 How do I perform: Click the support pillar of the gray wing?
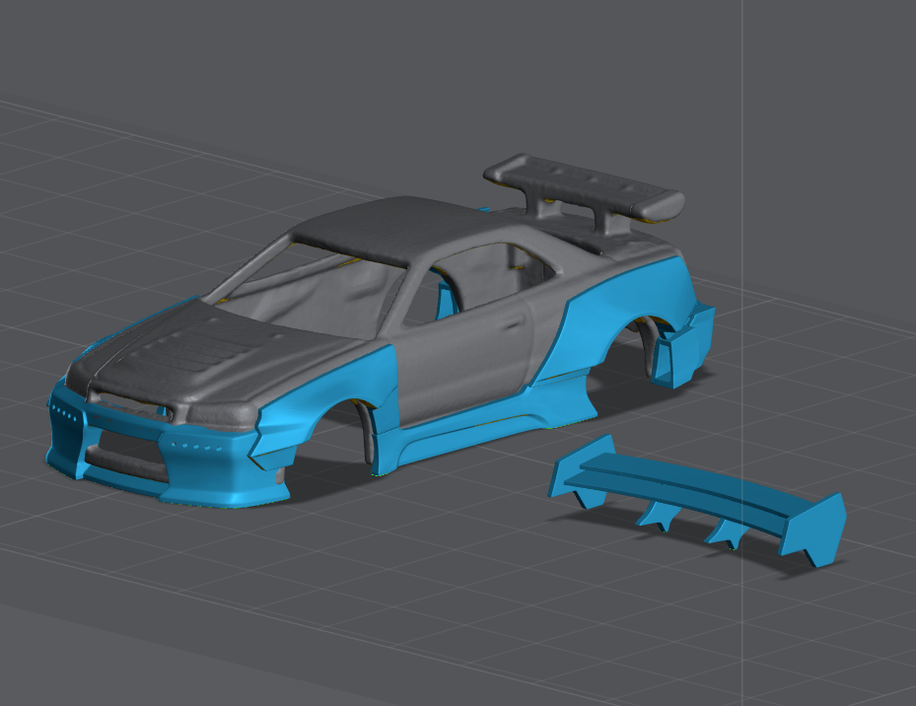[545, 207]
